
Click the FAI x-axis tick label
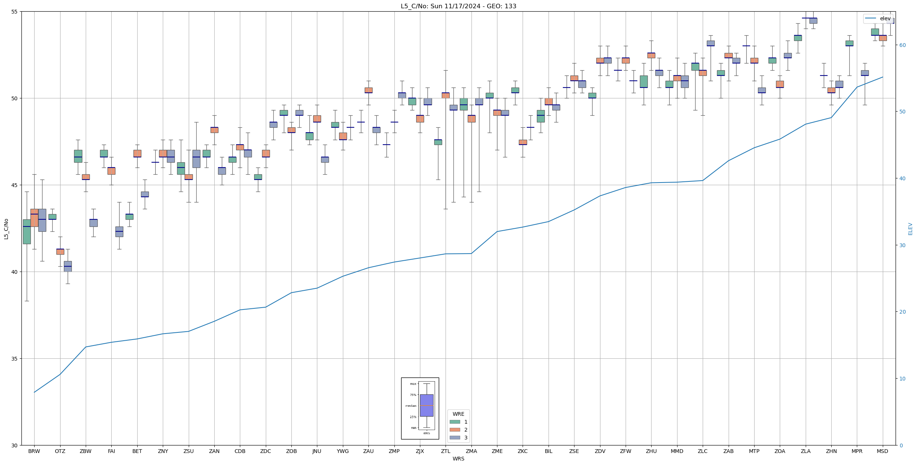click(x=111, y=451)
